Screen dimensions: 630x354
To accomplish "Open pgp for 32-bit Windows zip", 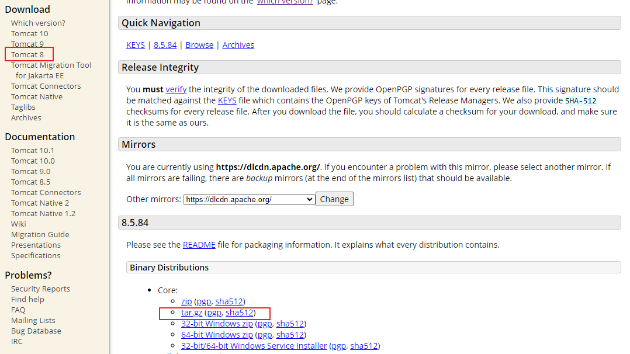I will (265, 324).
